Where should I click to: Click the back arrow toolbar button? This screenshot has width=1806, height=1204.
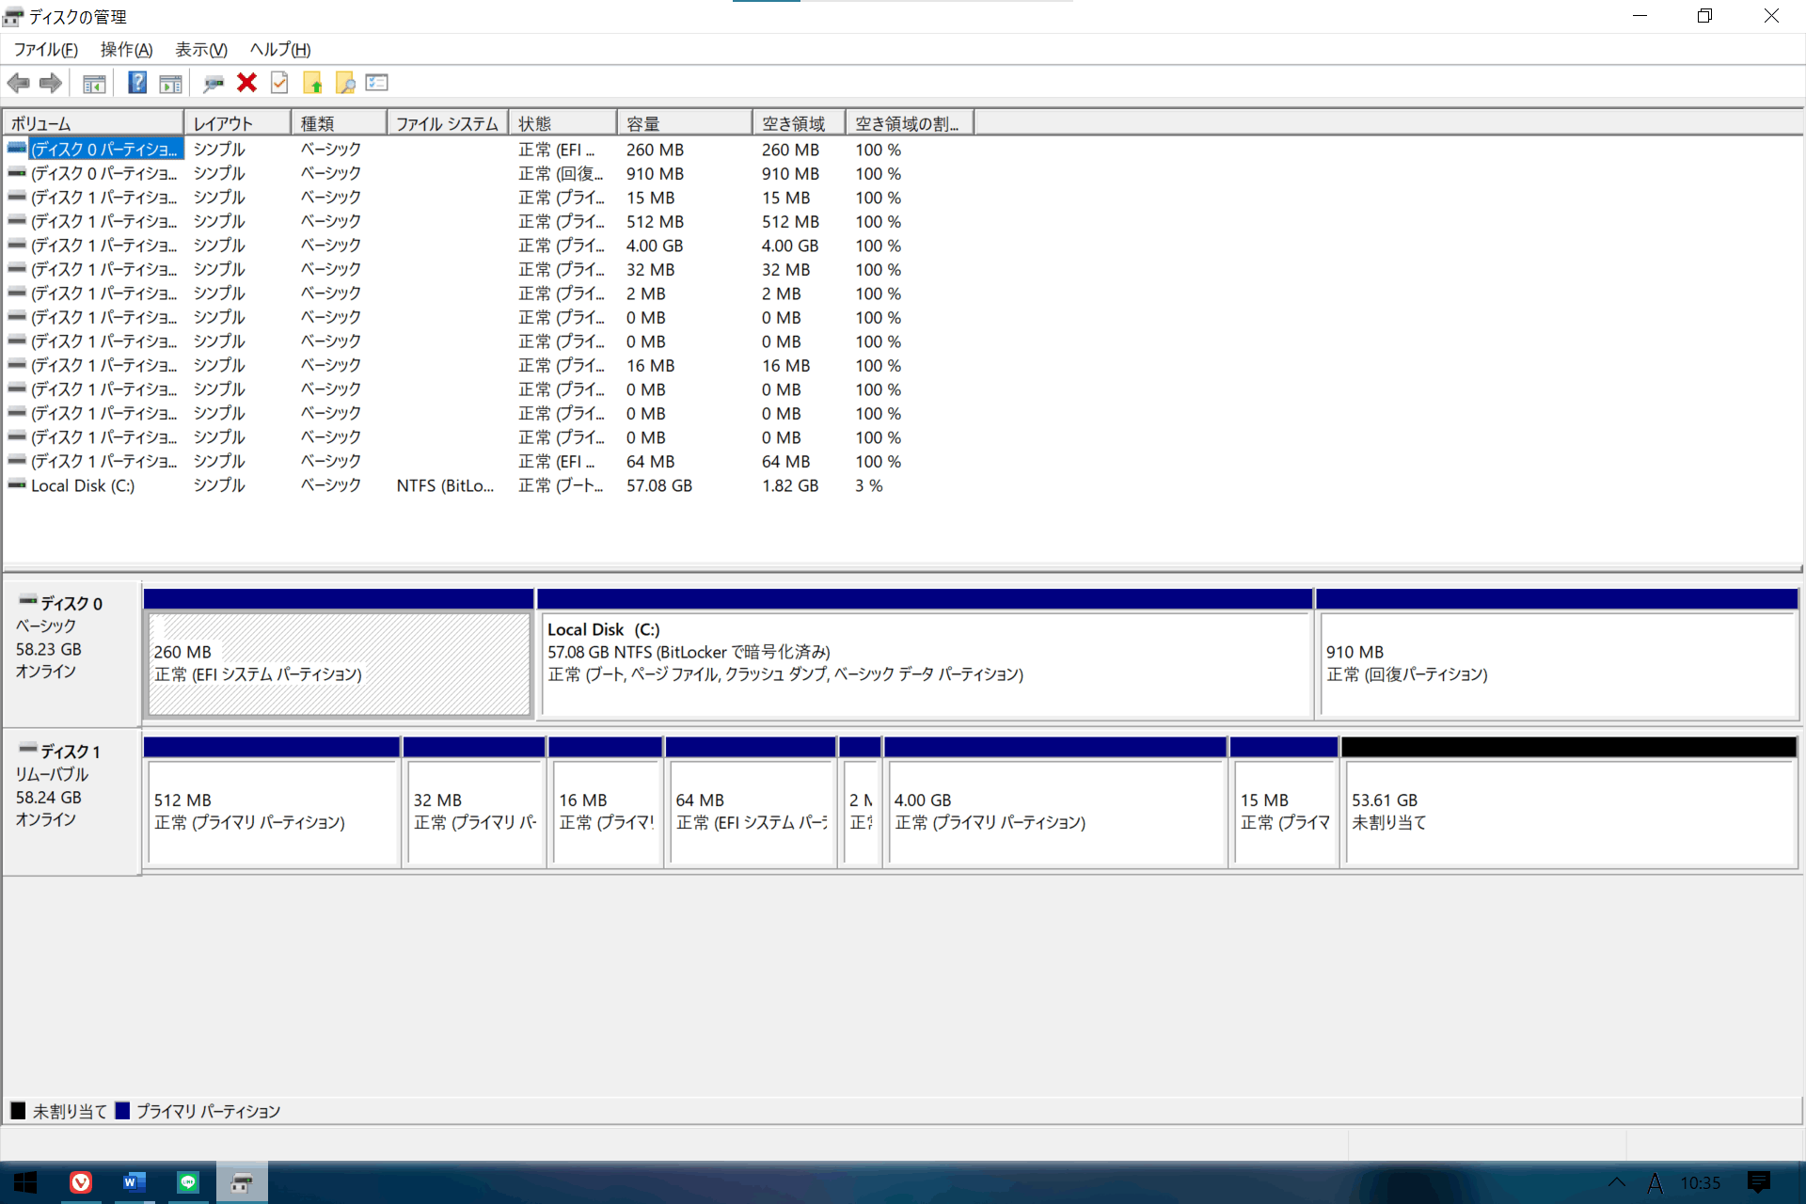(18, 83)
